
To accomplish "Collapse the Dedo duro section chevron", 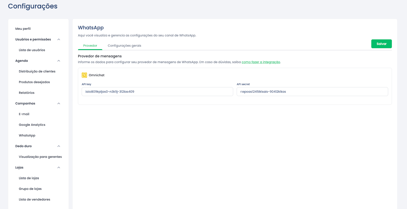I will pyautogui.click(x=59, y=146).
